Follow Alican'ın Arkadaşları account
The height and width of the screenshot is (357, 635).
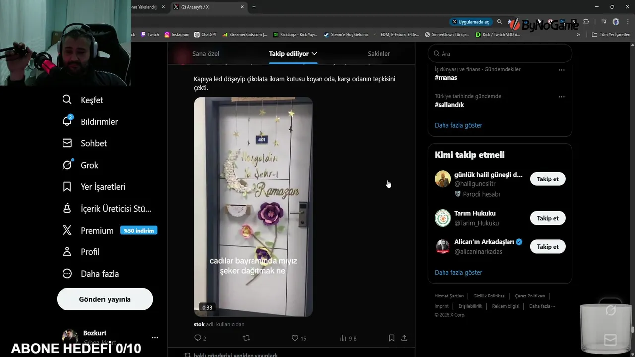tap(548, 247)
